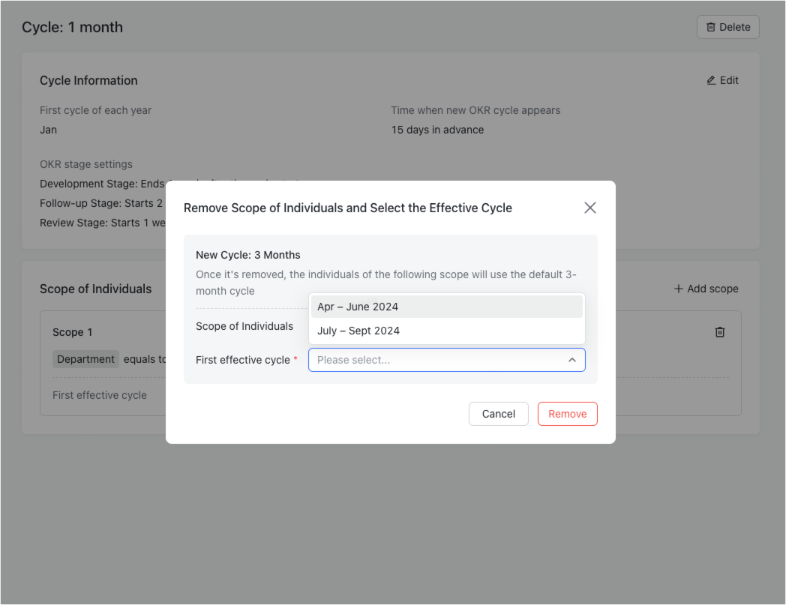Click the Review Stage line
The image size is (786, 605).
click(x=102, y=223)
